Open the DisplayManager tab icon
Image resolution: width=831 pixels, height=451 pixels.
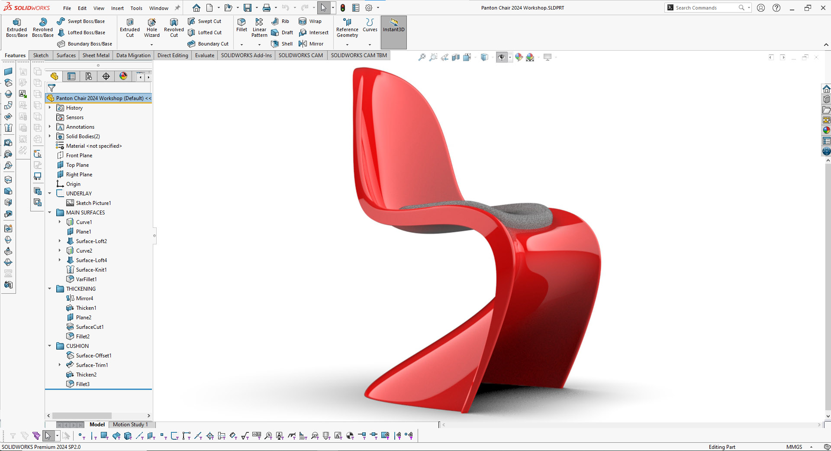pos(123,76)
